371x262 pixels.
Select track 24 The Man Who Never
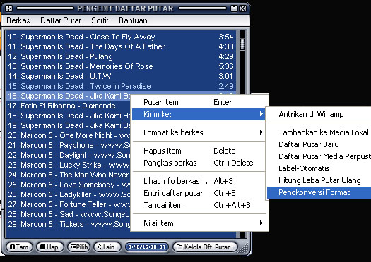[x=69, y=175]
